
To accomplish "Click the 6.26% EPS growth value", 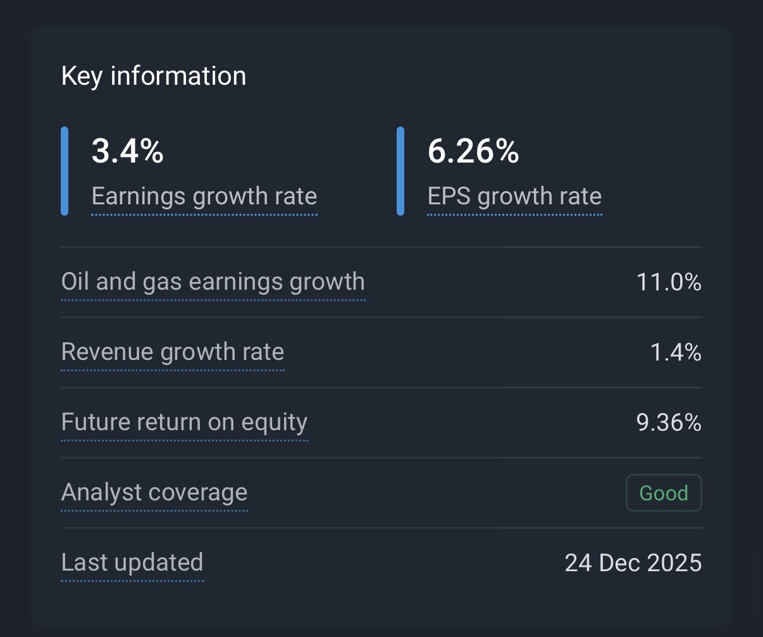I will (473, 152).
